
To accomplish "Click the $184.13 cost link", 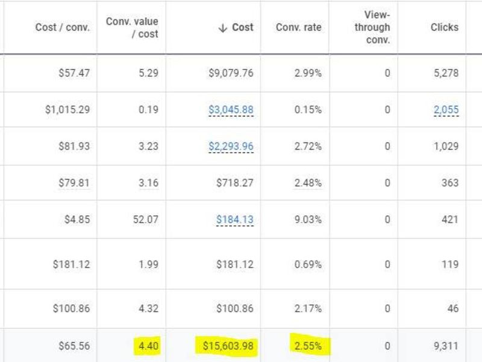I will [x=234, y=220].
